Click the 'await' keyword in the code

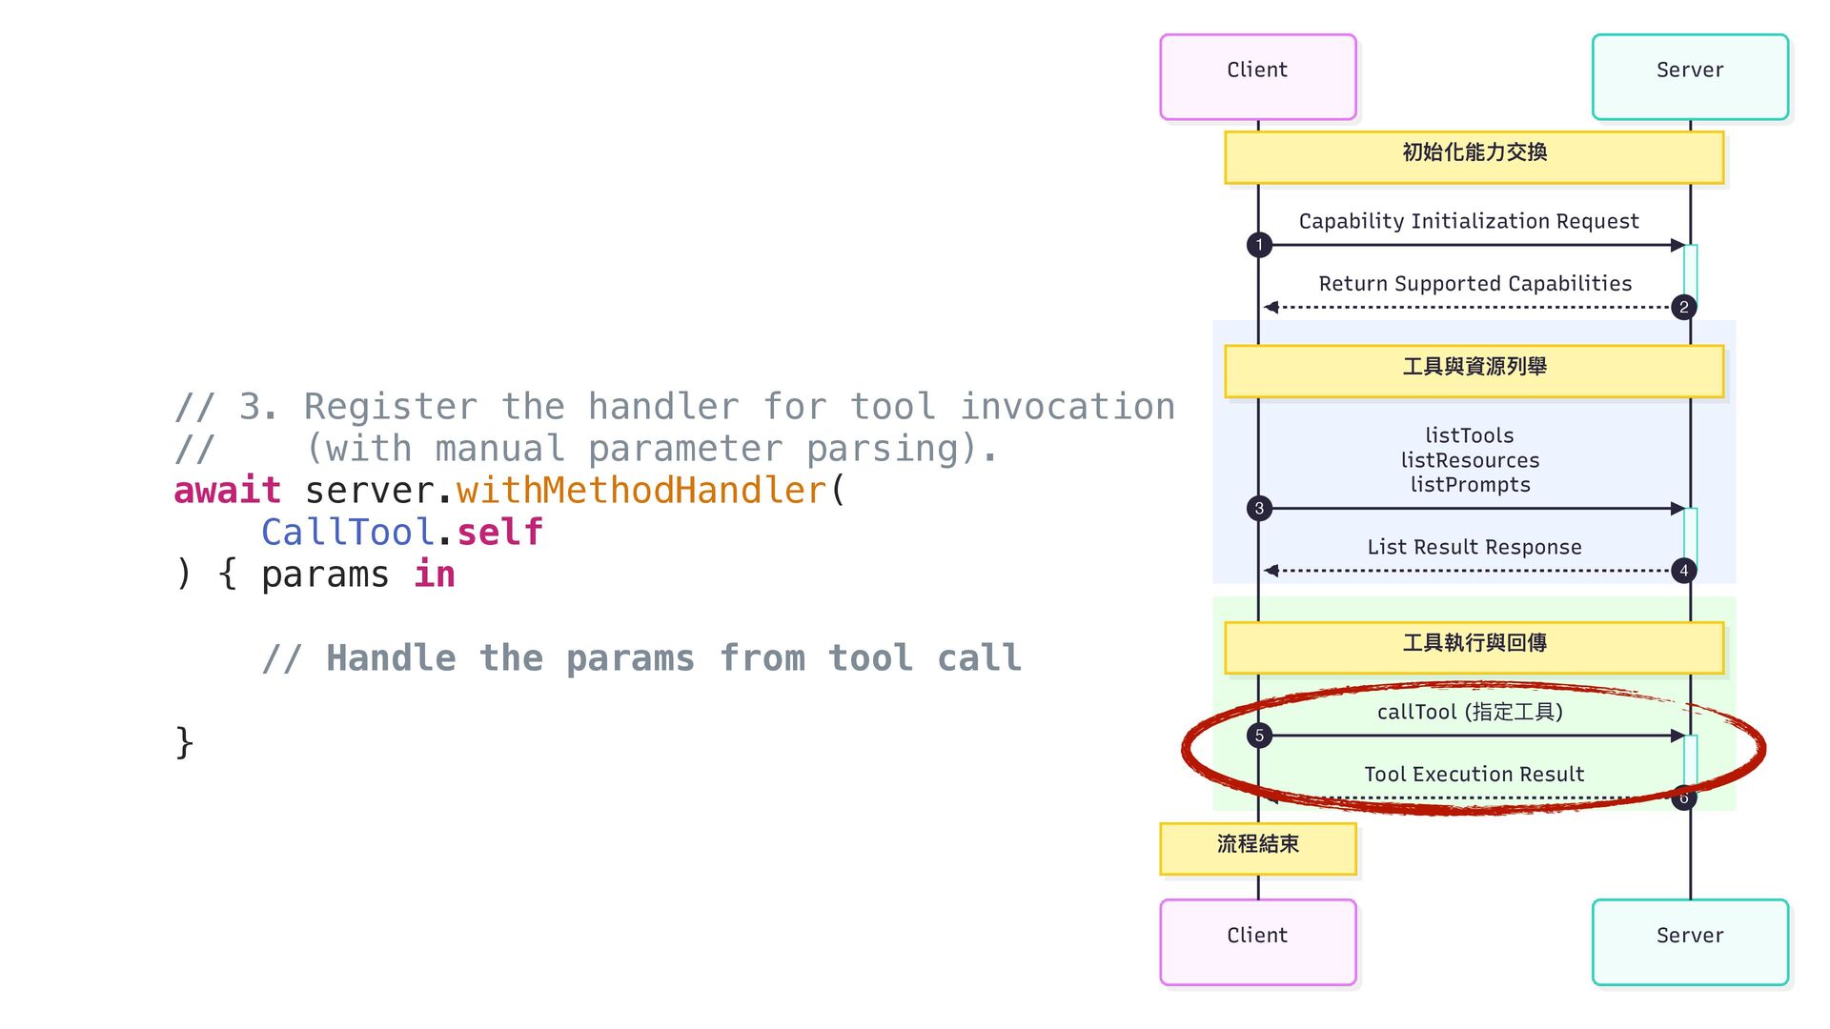click(x=227, y=491)
